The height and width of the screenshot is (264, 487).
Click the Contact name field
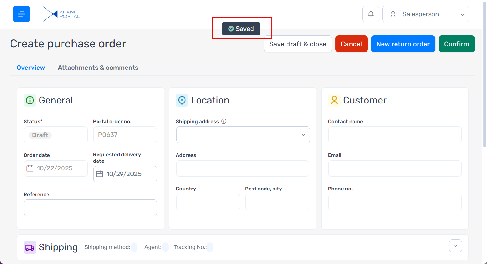point(395,135)
